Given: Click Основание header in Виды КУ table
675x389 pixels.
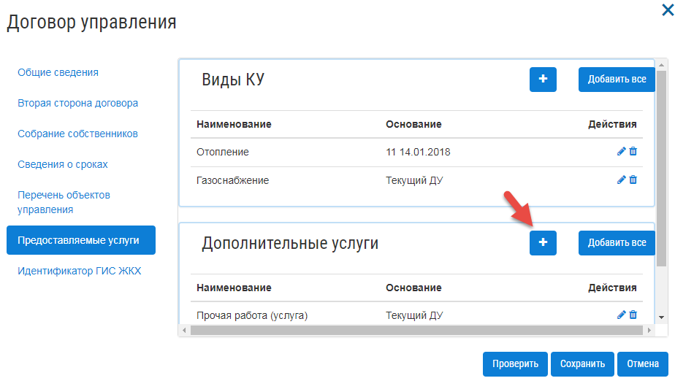Looking at the screenshot, I should (x=413, y=124).
